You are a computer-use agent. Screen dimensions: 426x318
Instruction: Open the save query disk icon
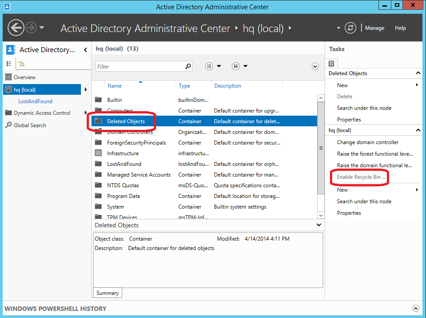point(235,66)
